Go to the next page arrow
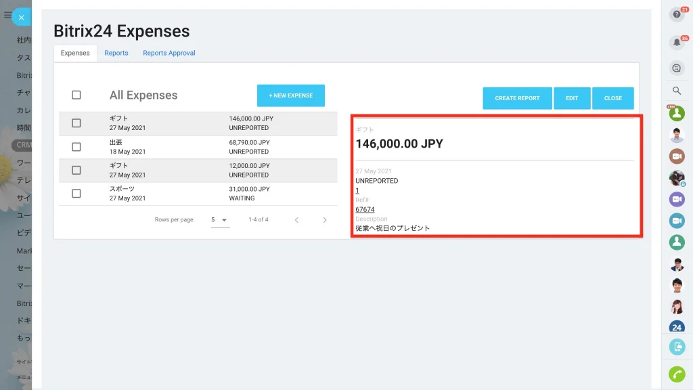 (x=325, y=220)
